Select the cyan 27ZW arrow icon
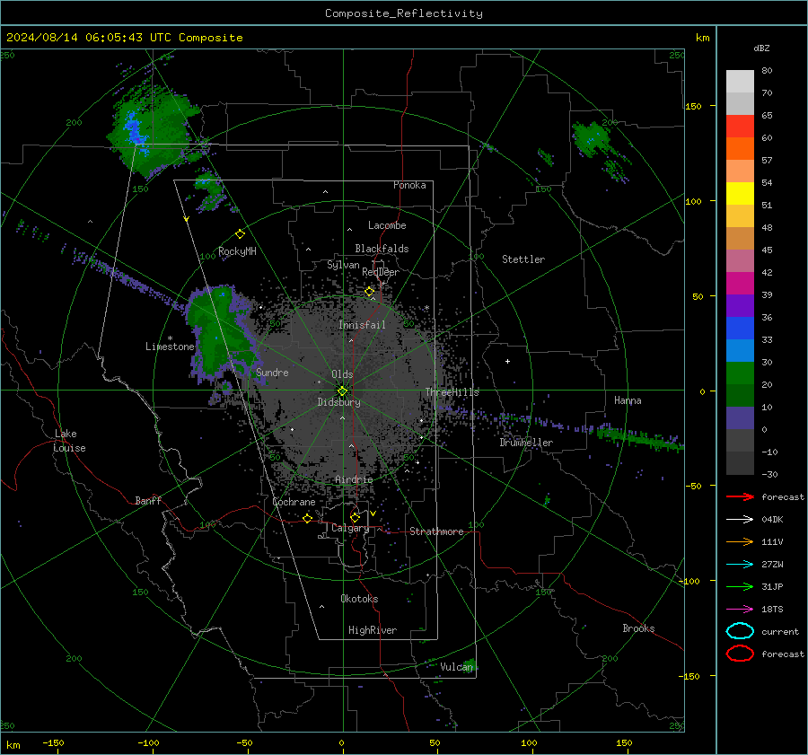This screenshot has height=755, width=808. tap(740, 565)
